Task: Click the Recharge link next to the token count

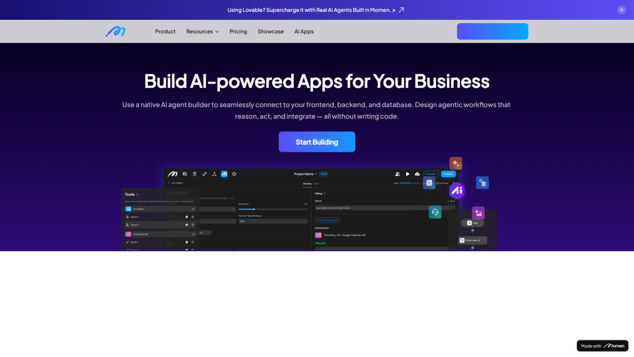Action: pos(416,183)
